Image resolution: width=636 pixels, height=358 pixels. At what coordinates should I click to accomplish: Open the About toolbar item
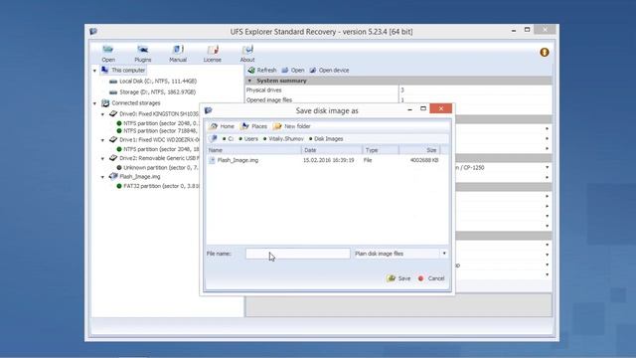click(247, 54)
